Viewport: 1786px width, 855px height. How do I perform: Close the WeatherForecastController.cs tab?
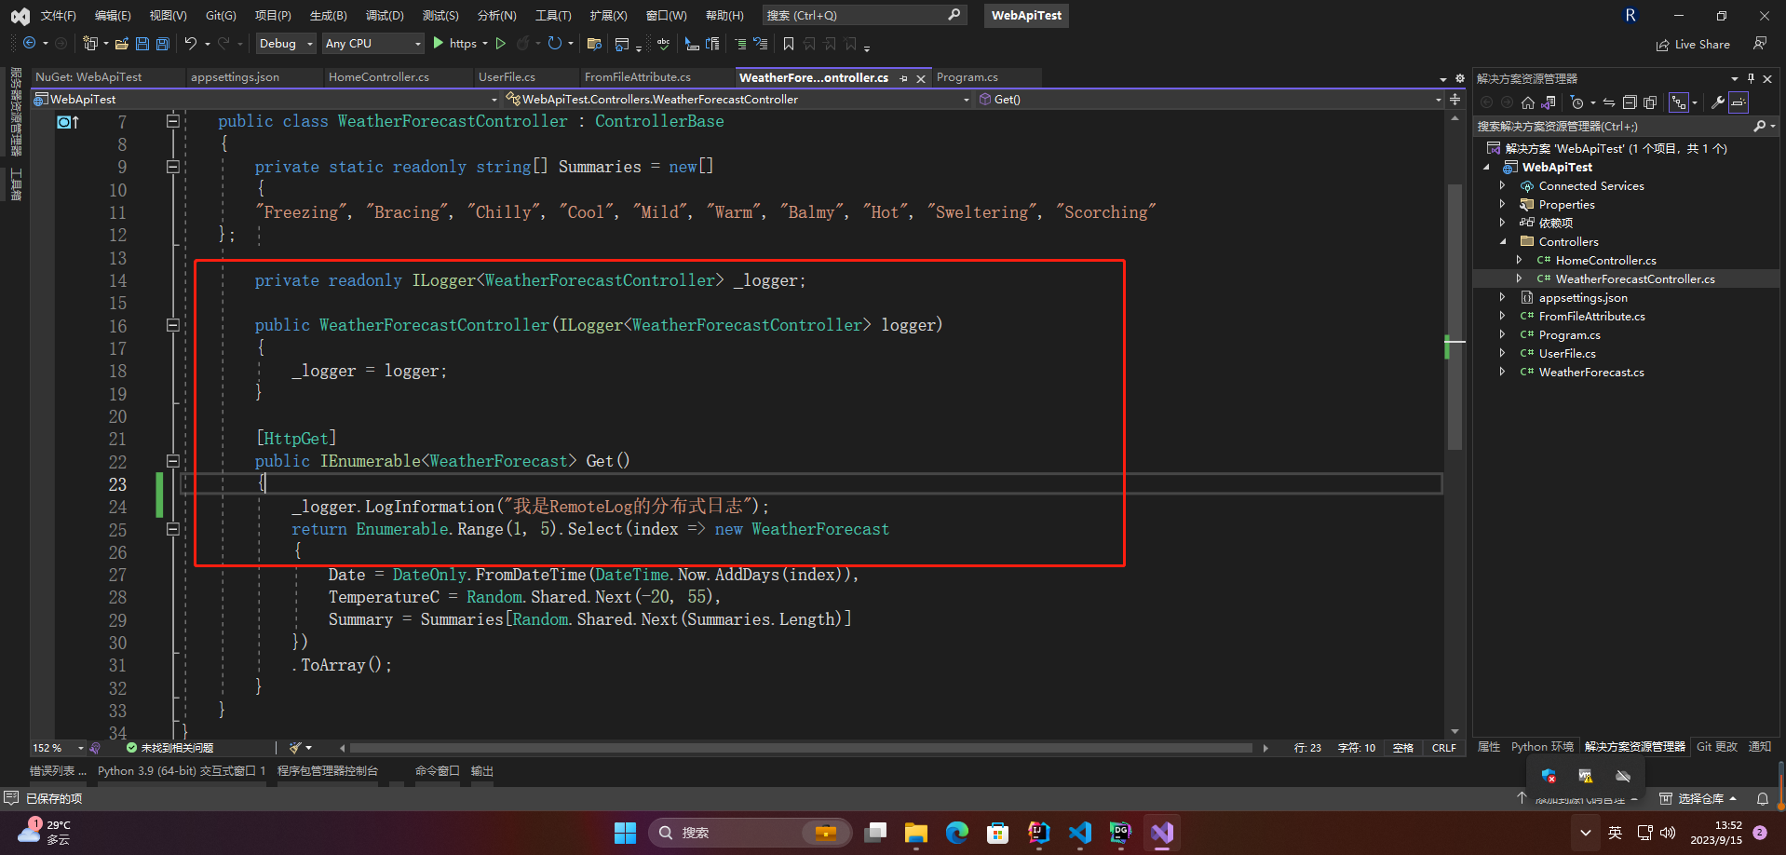click(921, 79)
